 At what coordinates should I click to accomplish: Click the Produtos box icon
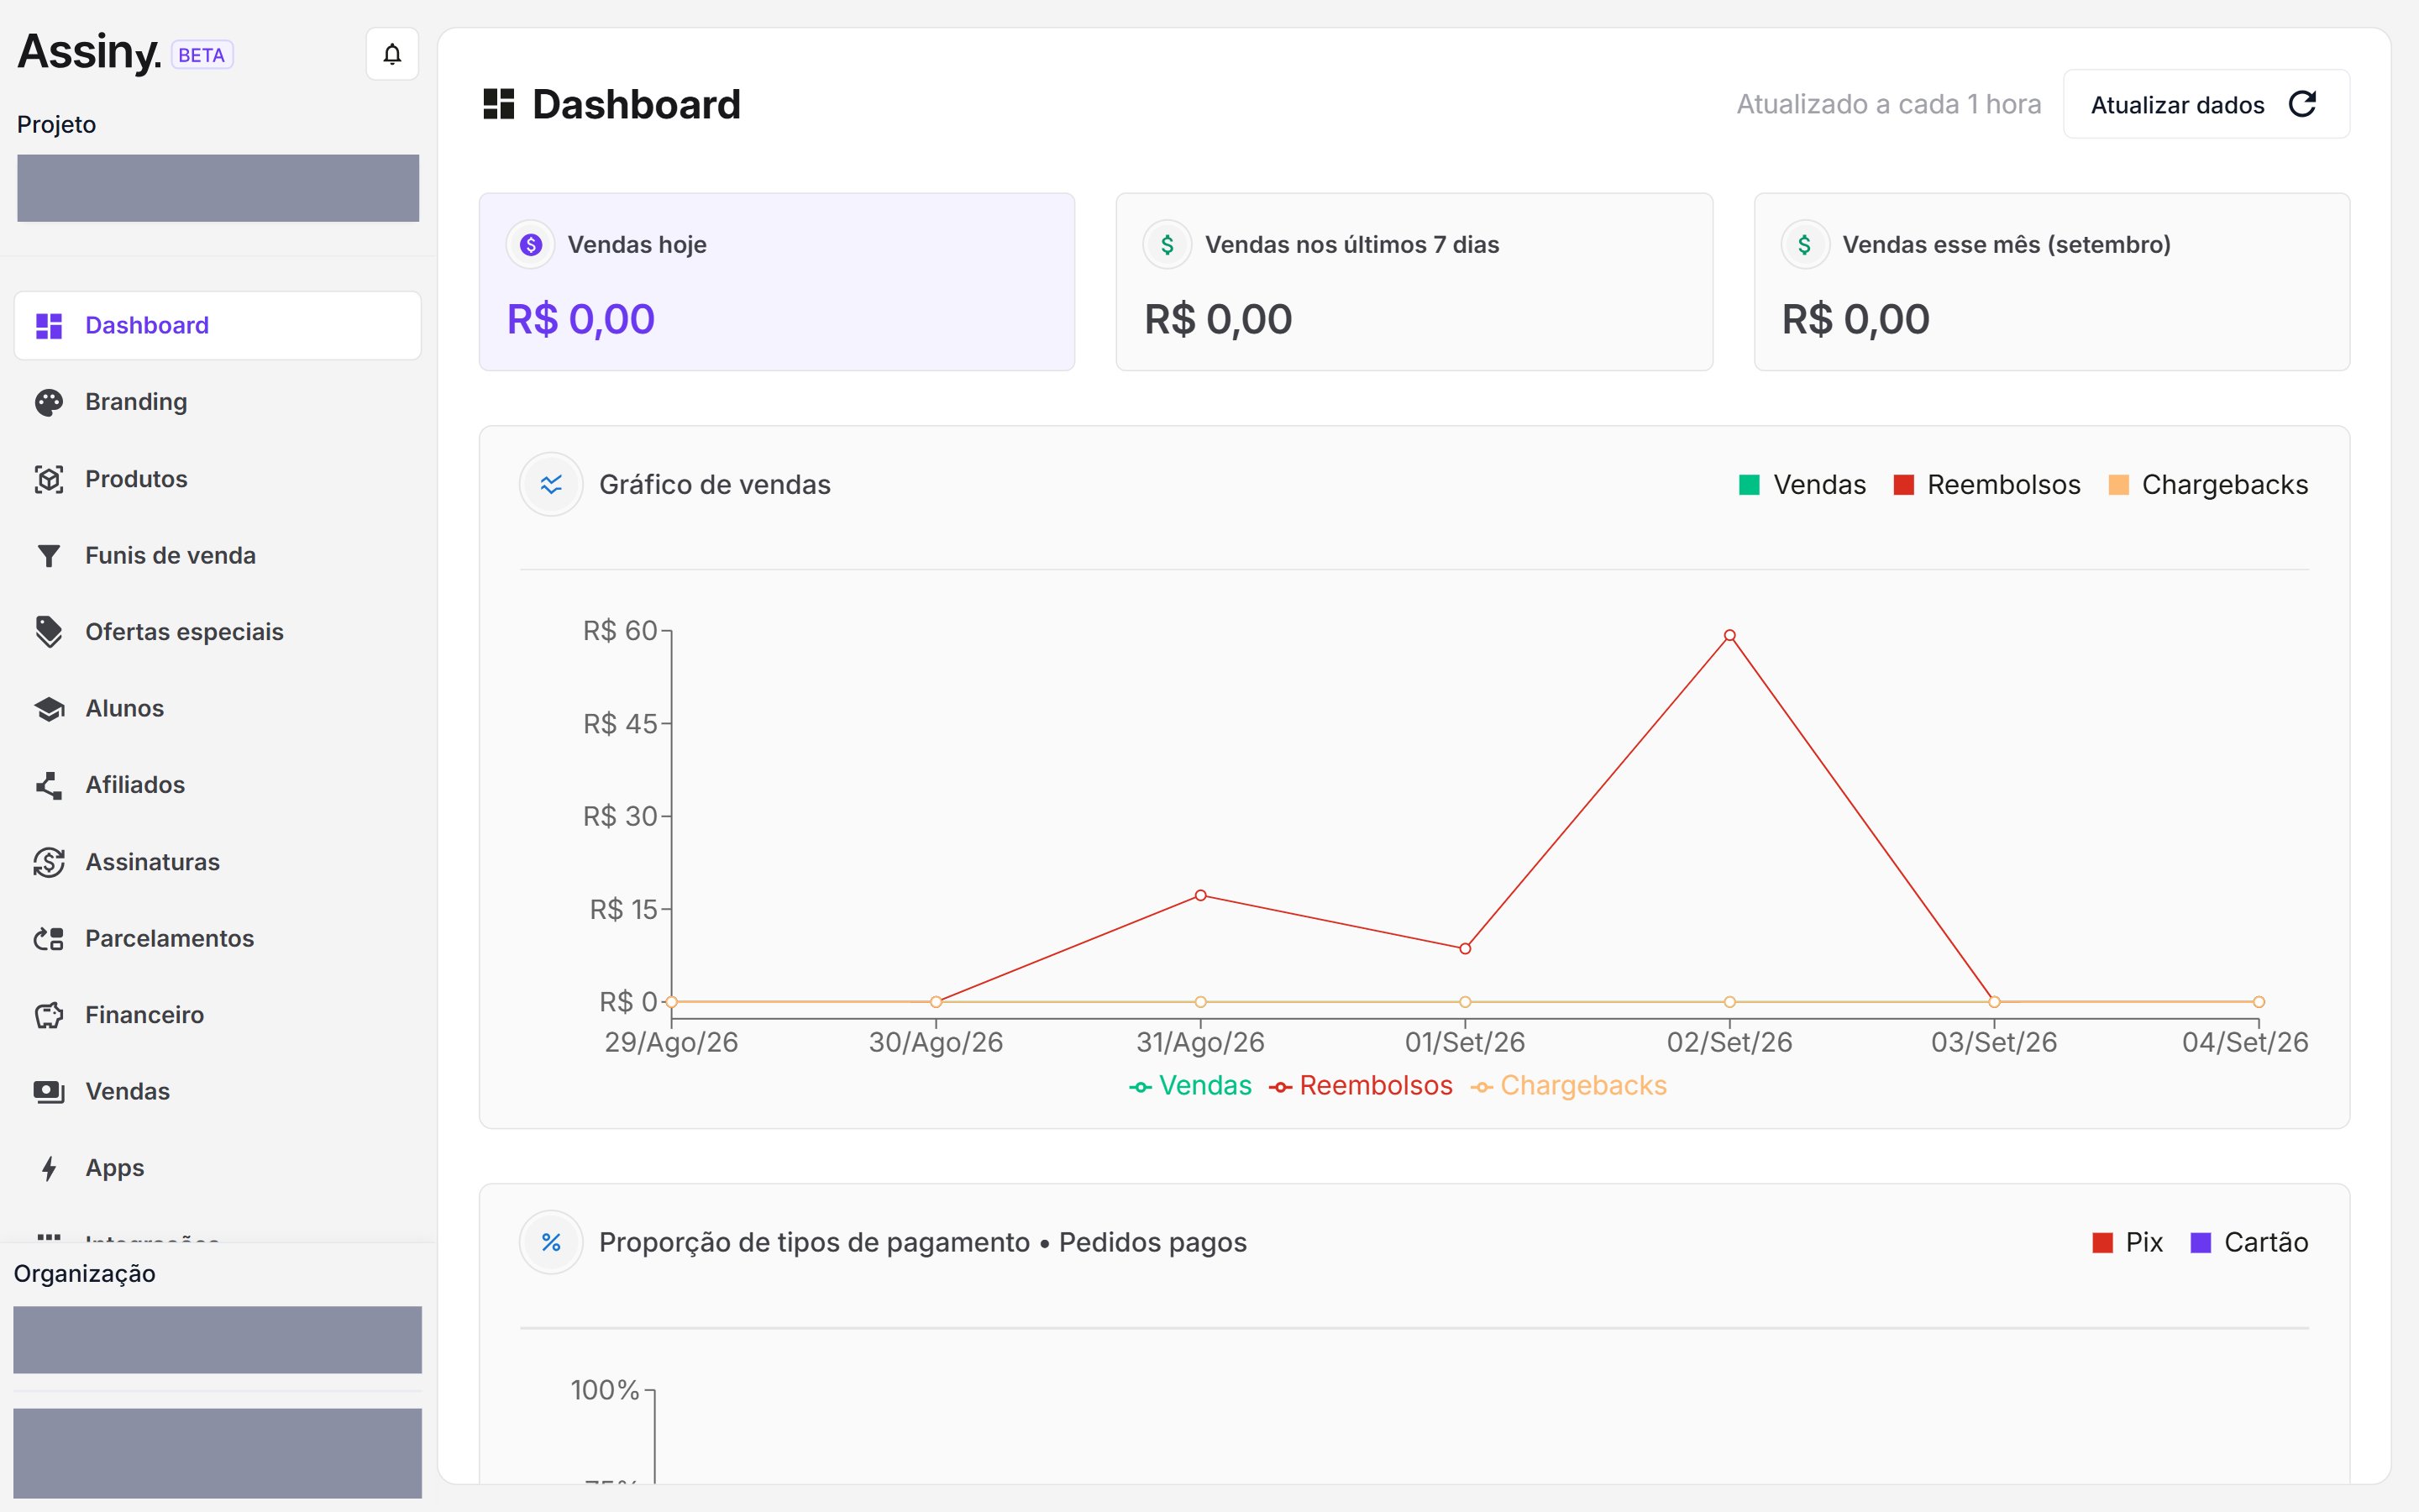click(49, 479)
